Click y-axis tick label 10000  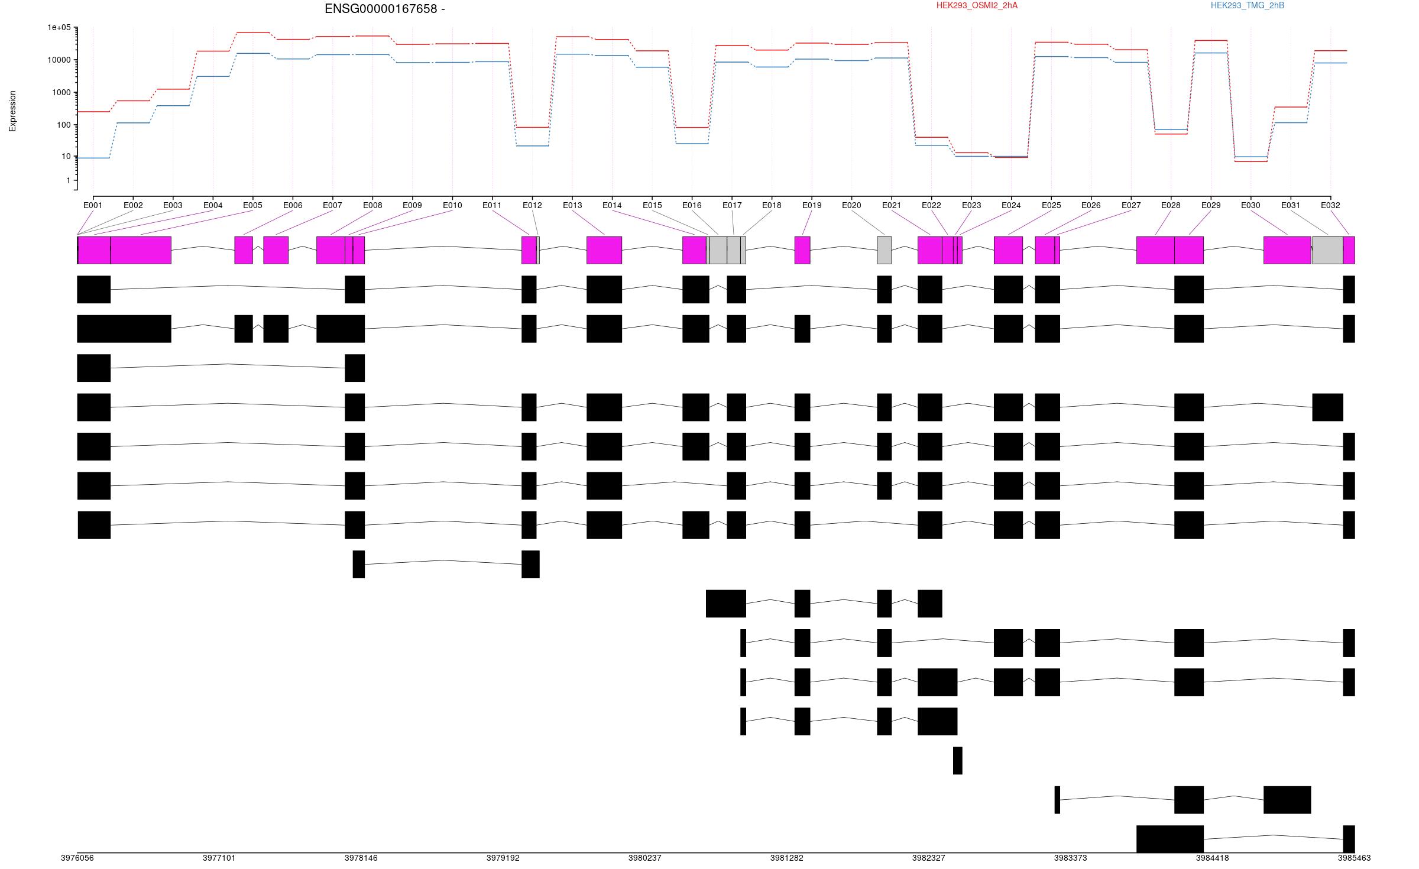coord(59,60)
